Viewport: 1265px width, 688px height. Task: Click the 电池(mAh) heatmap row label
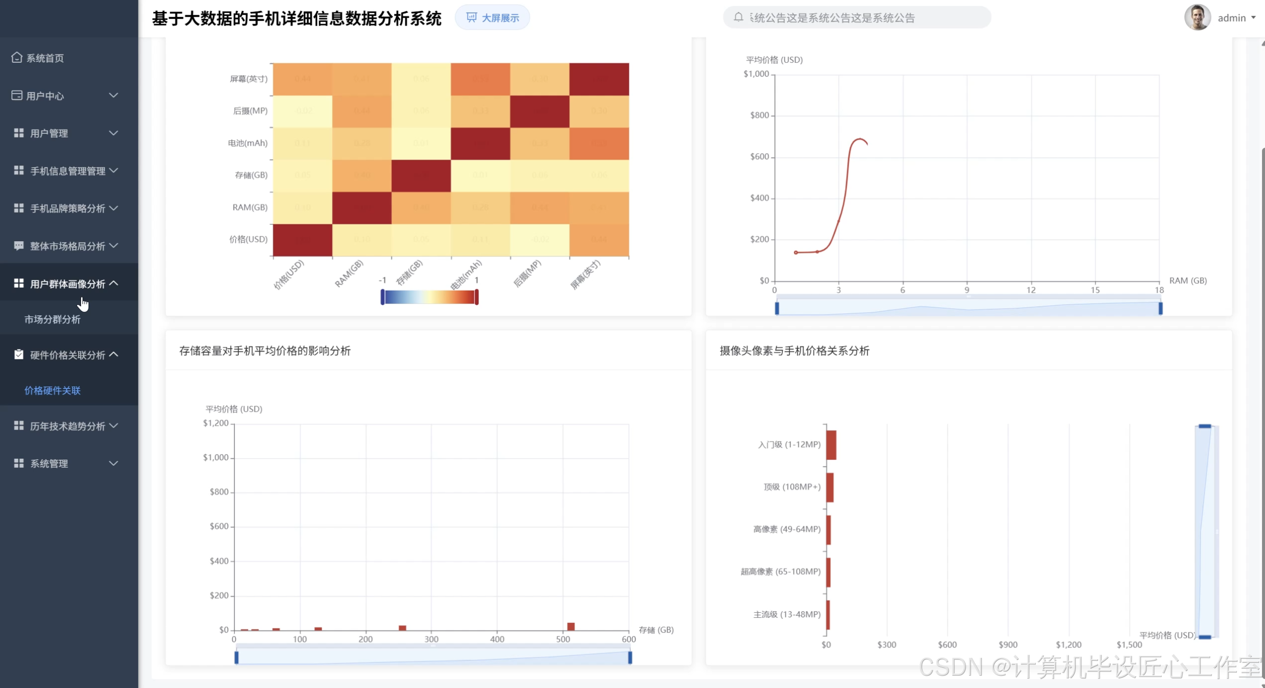point(248,143)
